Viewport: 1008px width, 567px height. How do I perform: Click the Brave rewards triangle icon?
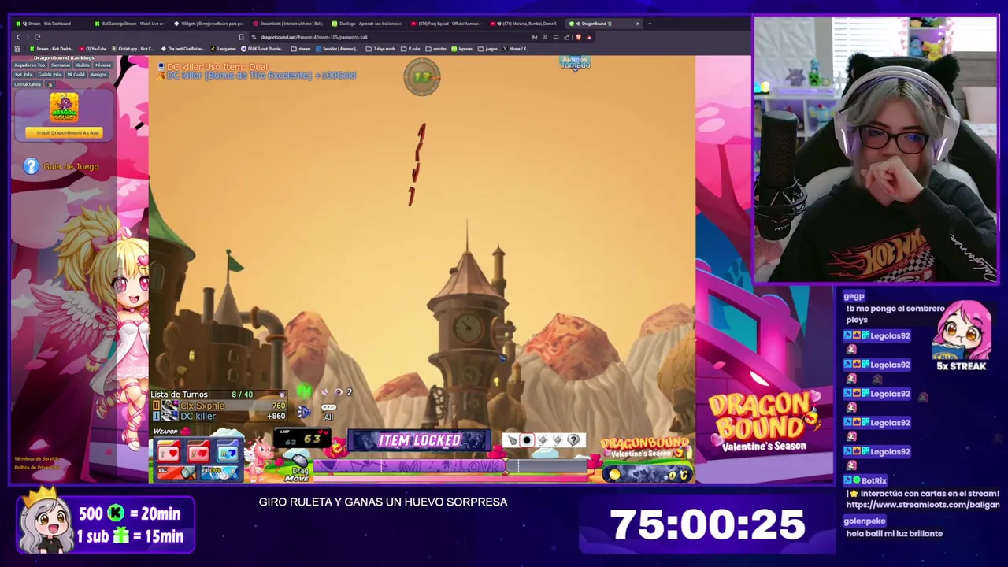point(589,37)
